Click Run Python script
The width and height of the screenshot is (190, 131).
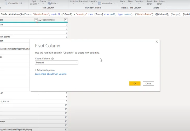pos(160,3)
